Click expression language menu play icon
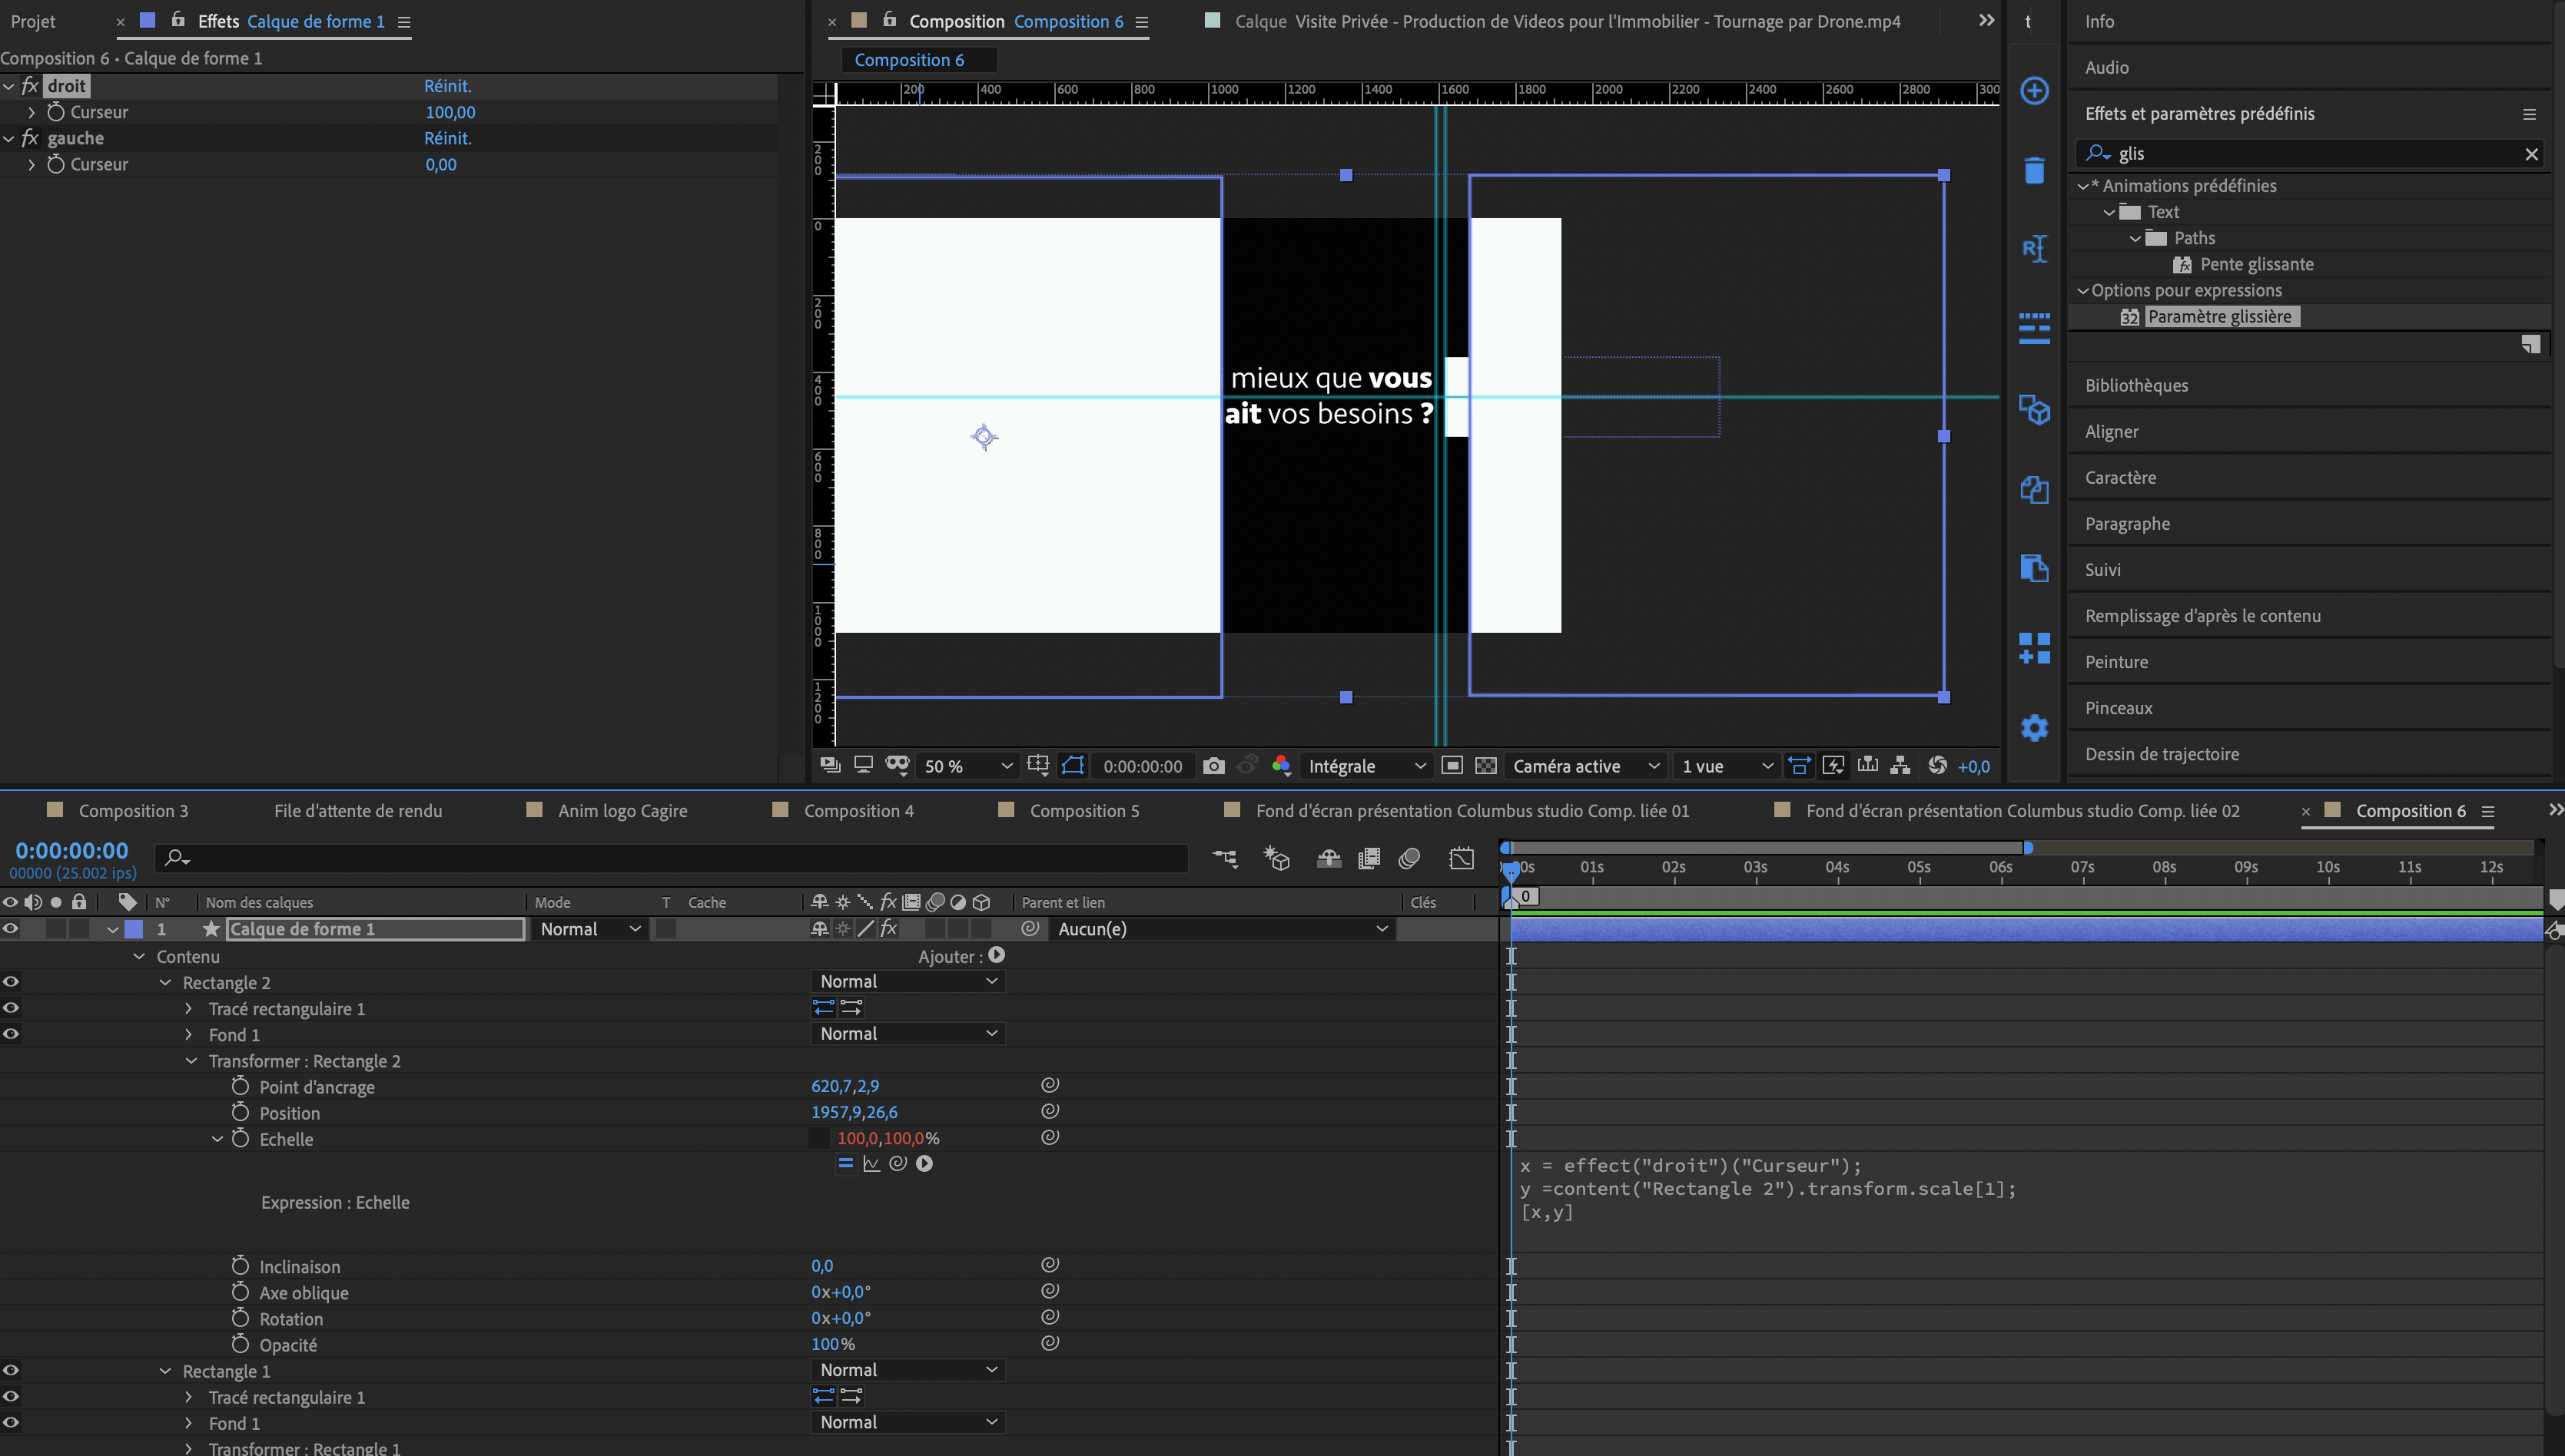 coord(924,1164)
